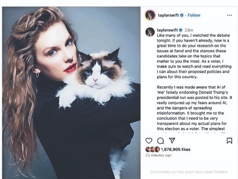Save the post using the bookmark icon
The image size is (238, 179).
(x=230, y=140)
